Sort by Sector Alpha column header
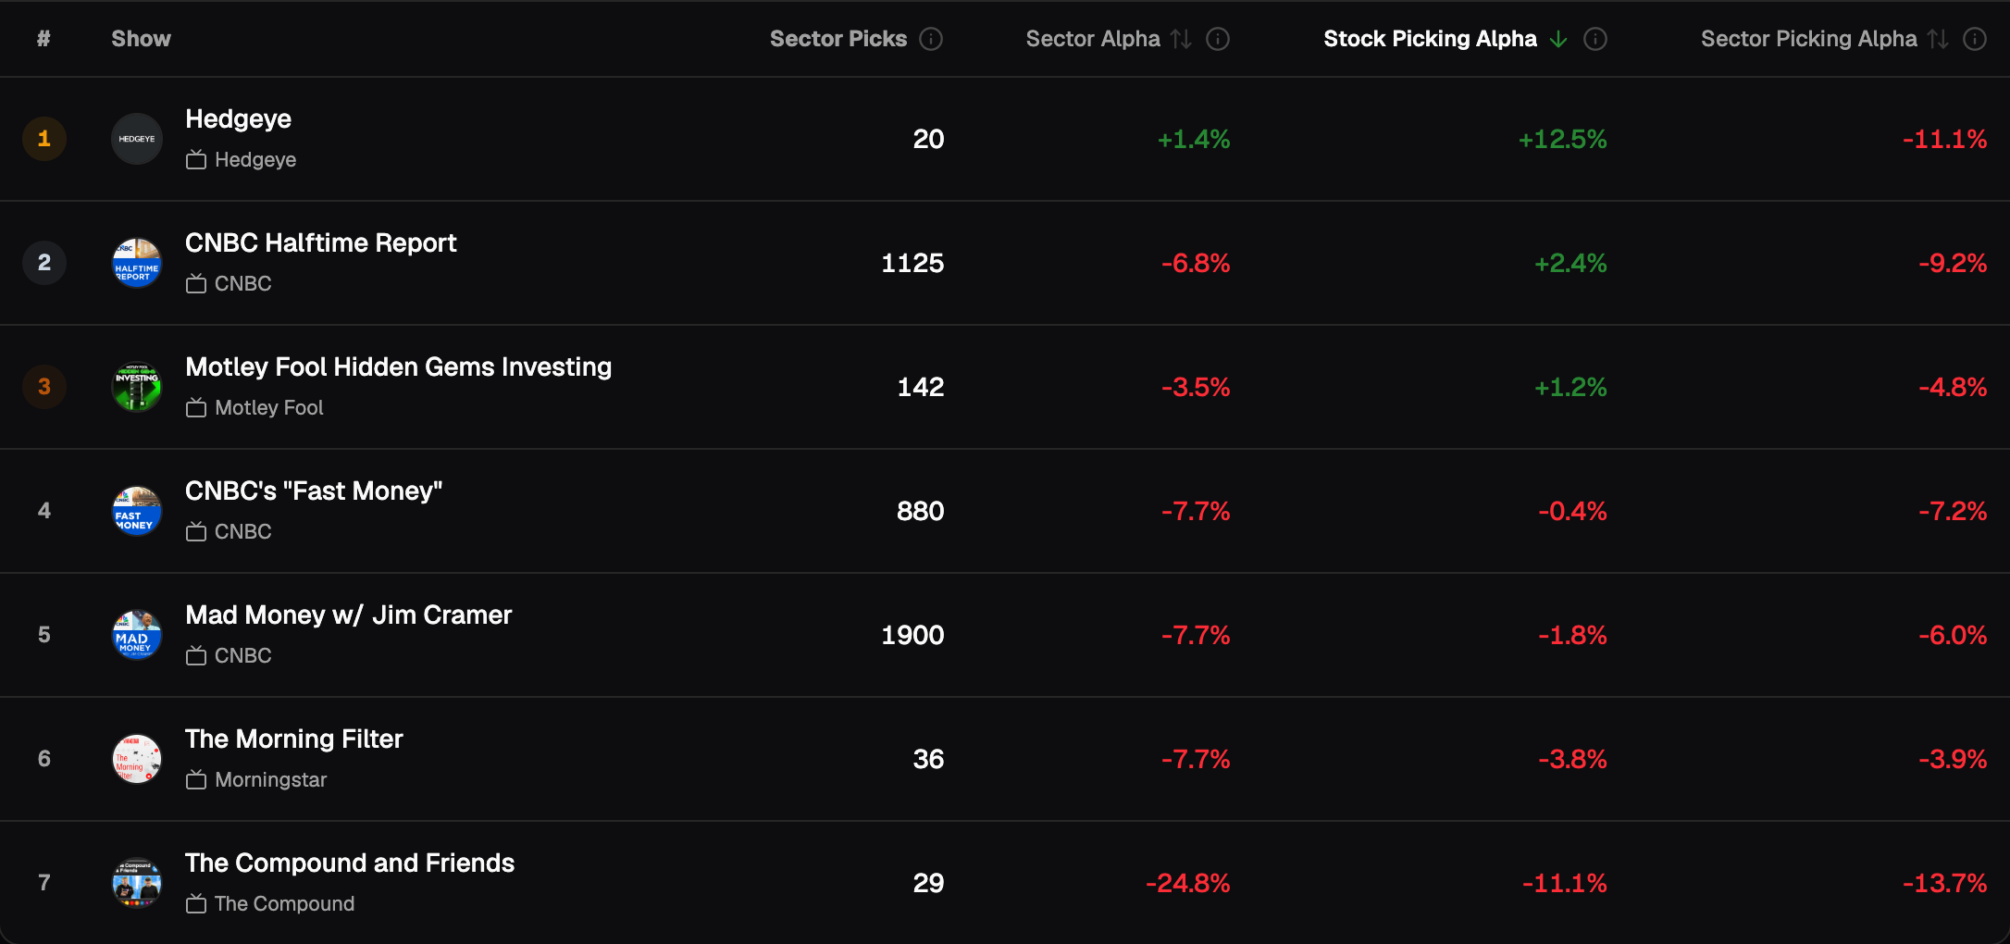Screen dimensions: 2010x944 pos(1093,39)
